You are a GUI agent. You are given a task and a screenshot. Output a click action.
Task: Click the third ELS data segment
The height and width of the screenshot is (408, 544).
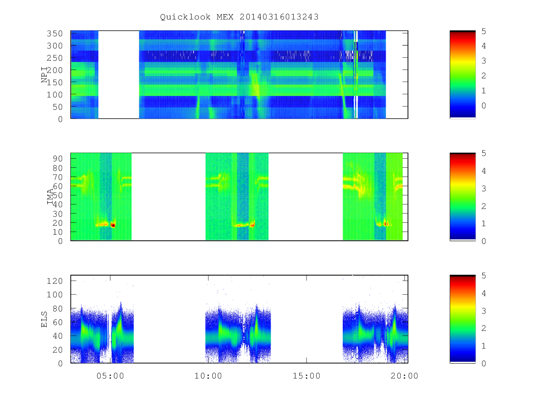pos(375,333)
